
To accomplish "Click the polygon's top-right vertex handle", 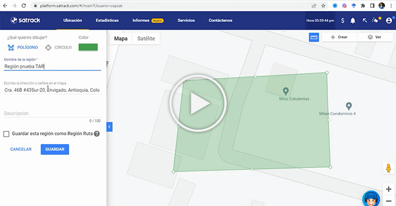I will pos(327,73).
